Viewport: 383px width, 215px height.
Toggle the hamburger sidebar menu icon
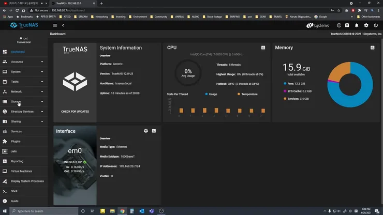coord(55,25)
